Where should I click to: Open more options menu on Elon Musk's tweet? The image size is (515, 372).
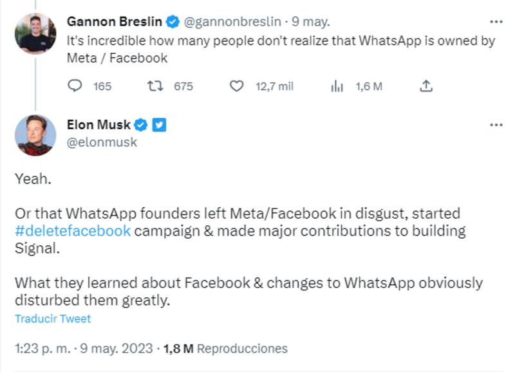[x=495, y=125]
